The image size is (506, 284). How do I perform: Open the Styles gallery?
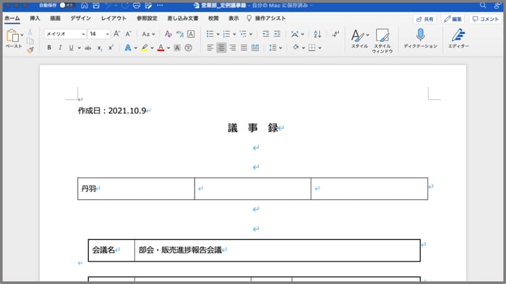pyautogui.click(x=359, y=39)
